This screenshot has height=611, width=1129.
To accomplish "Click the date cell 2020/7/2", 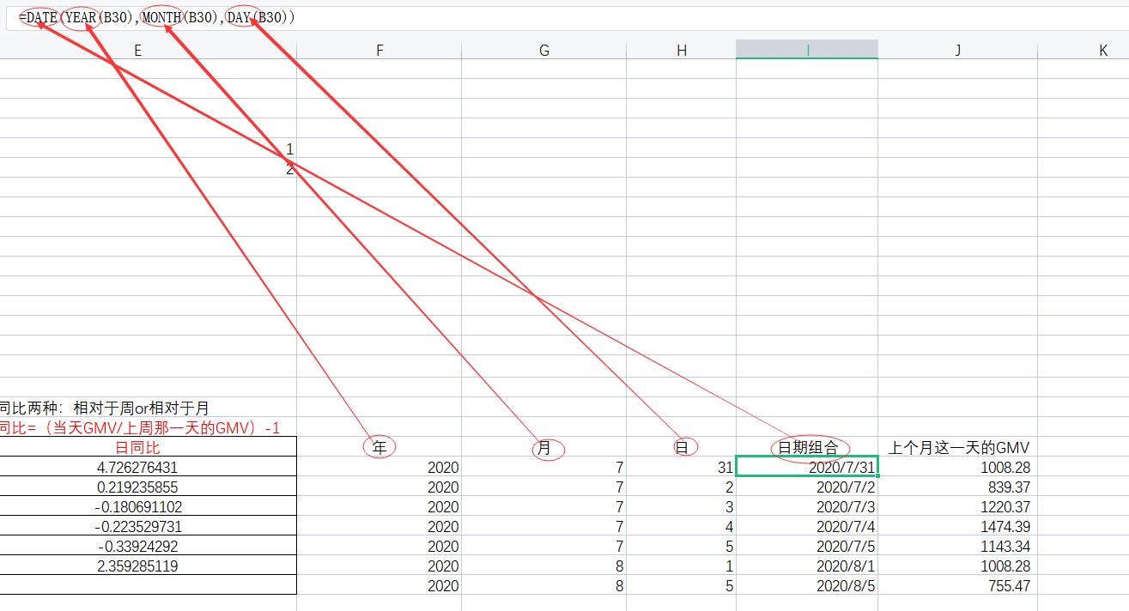I will [x=807, y=487].
